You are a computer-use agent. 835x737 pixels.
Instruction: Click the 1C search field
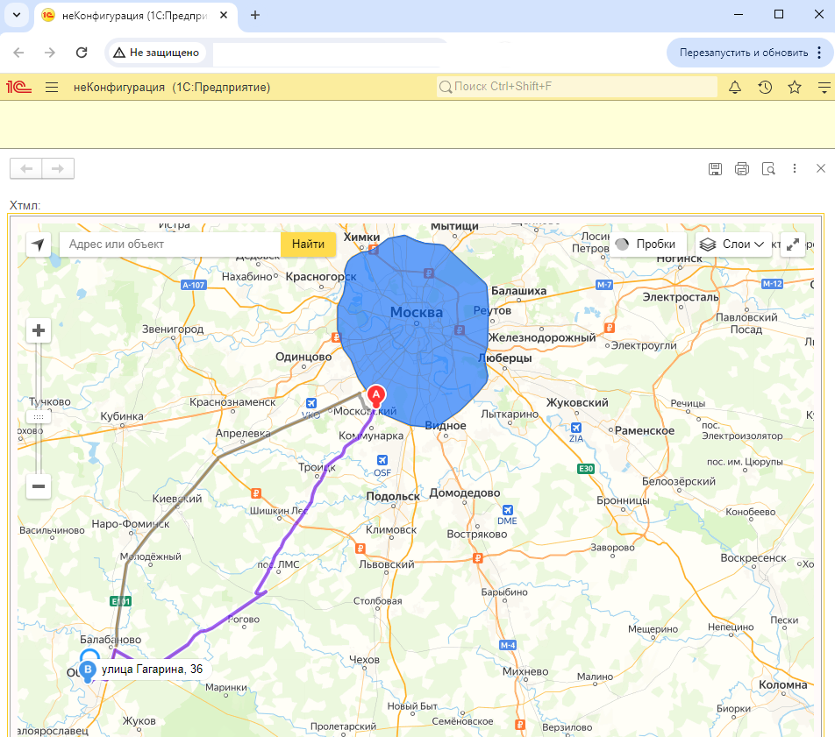click(x=577, y=87)
